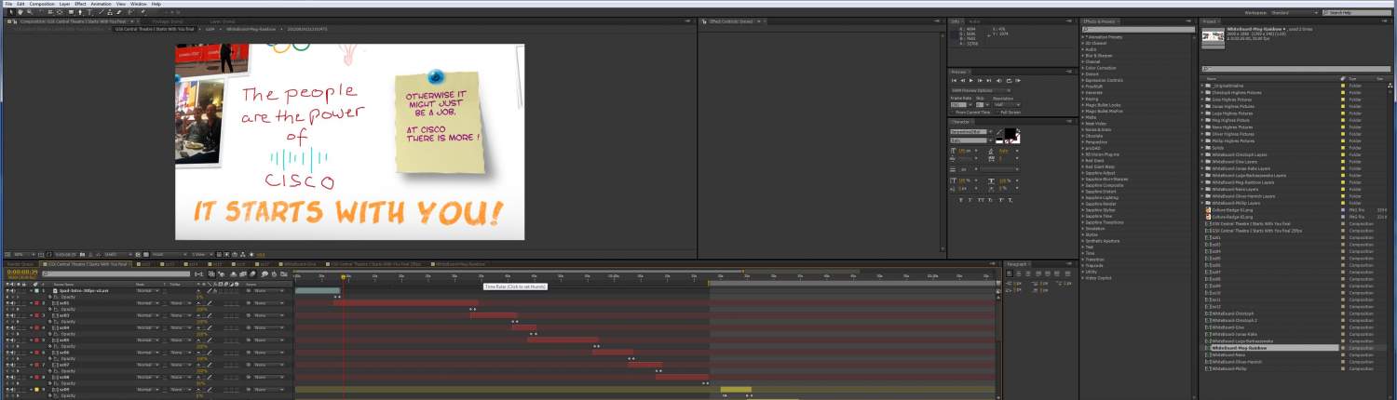Enable Frame Blending for timeline
The height and width of the screenshot is (400, 1397).
click(x=243, y=273)
